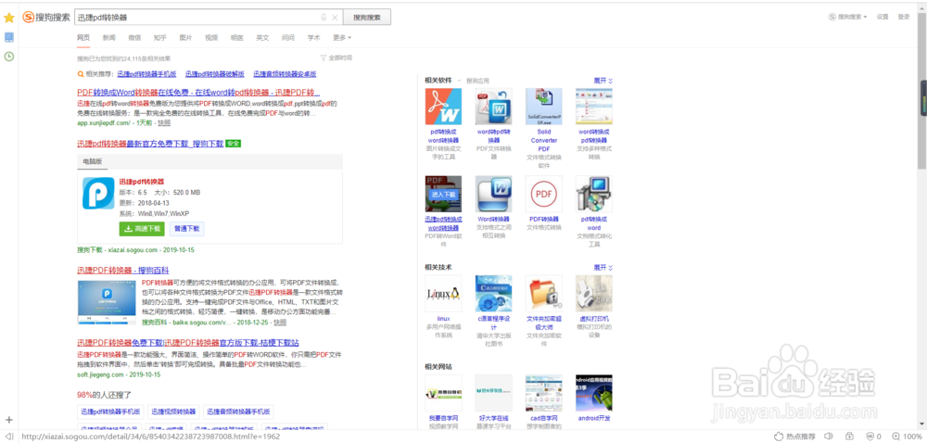Viewport: 927px width, 443px height.
Task: Click the 普通下载 button
Action: point(187,229)
